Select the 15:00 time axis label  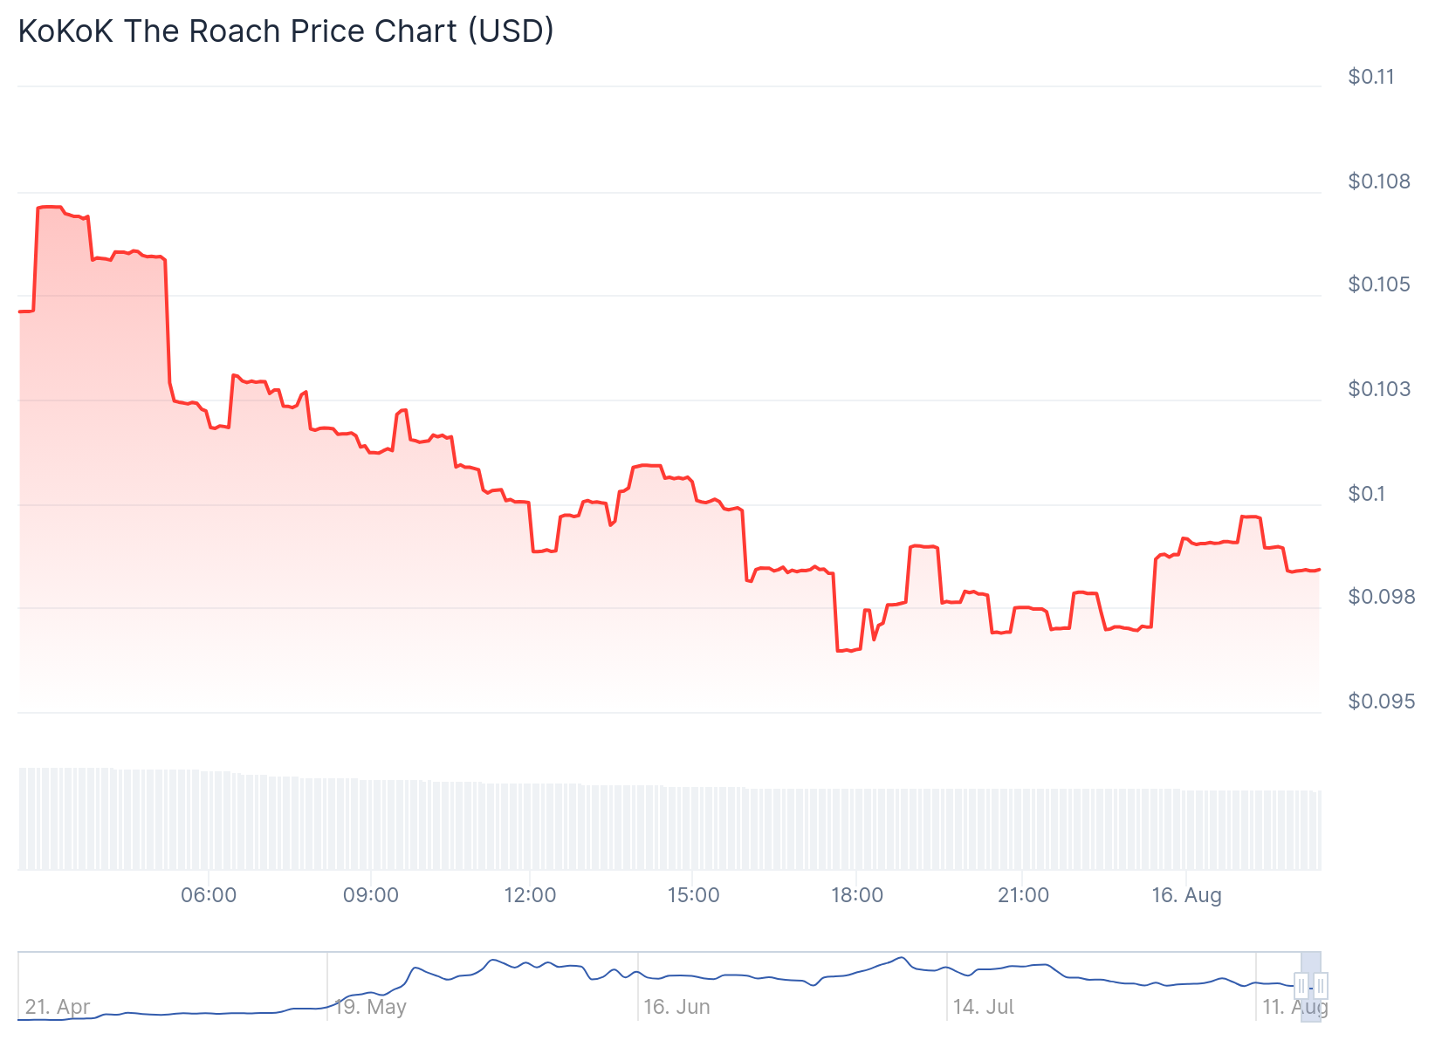click(x=693, y=895)
